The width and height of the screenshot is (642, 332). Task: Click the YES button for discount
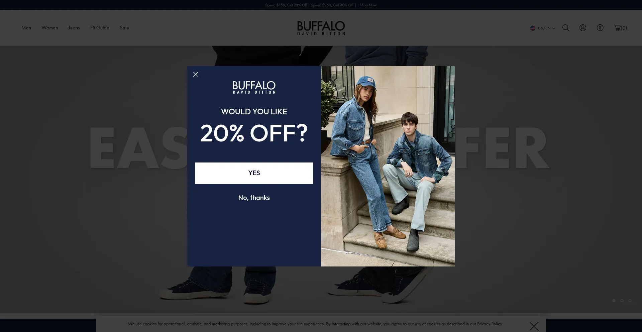[254, 173]
